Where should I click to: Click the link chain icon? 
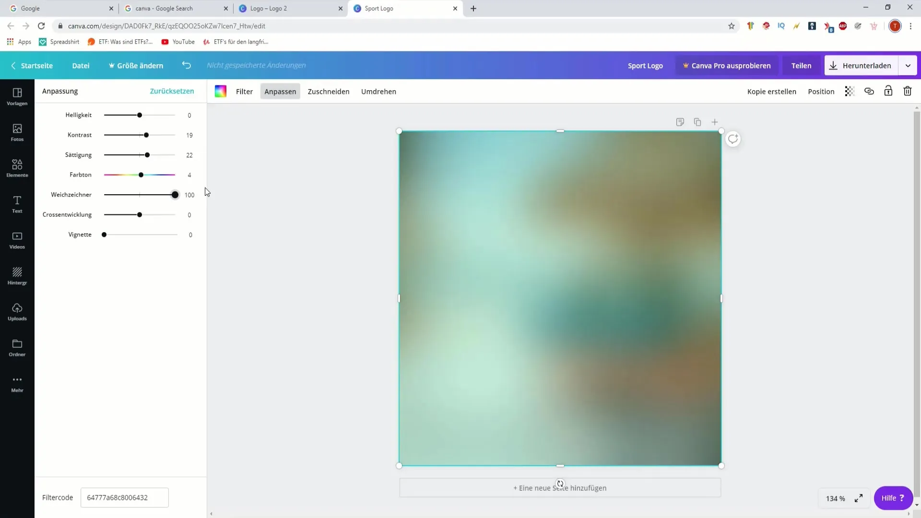tap(869, 91)
